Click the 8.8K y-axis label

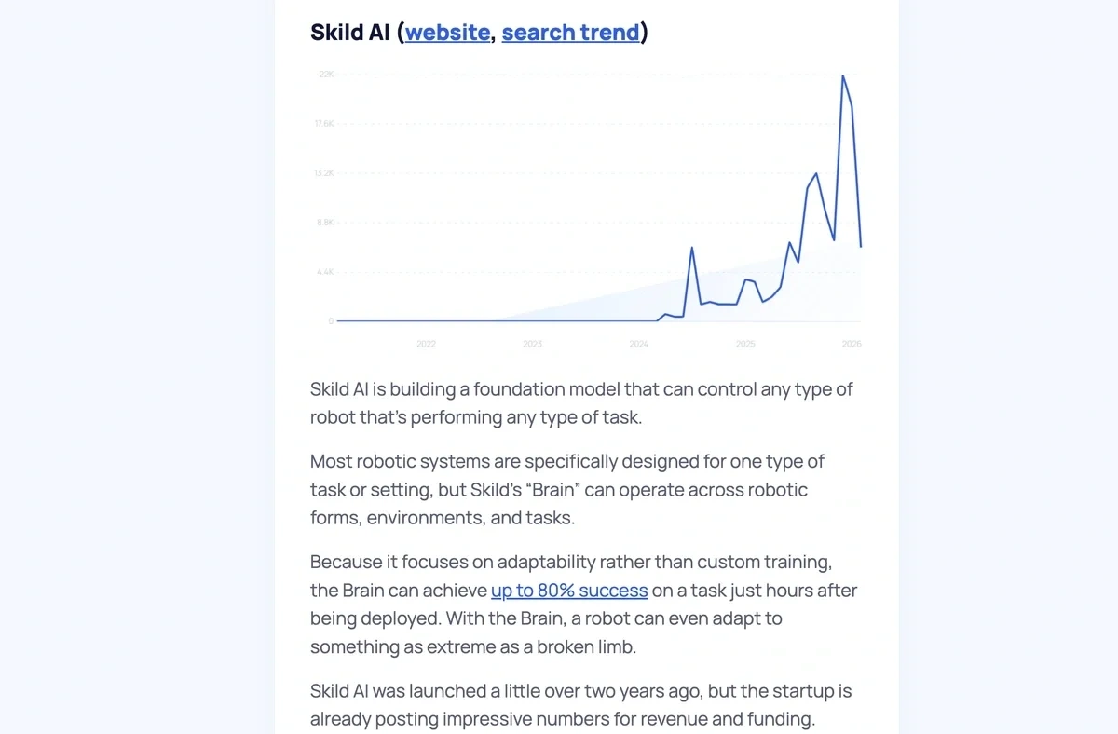click(x=325, y=223)
